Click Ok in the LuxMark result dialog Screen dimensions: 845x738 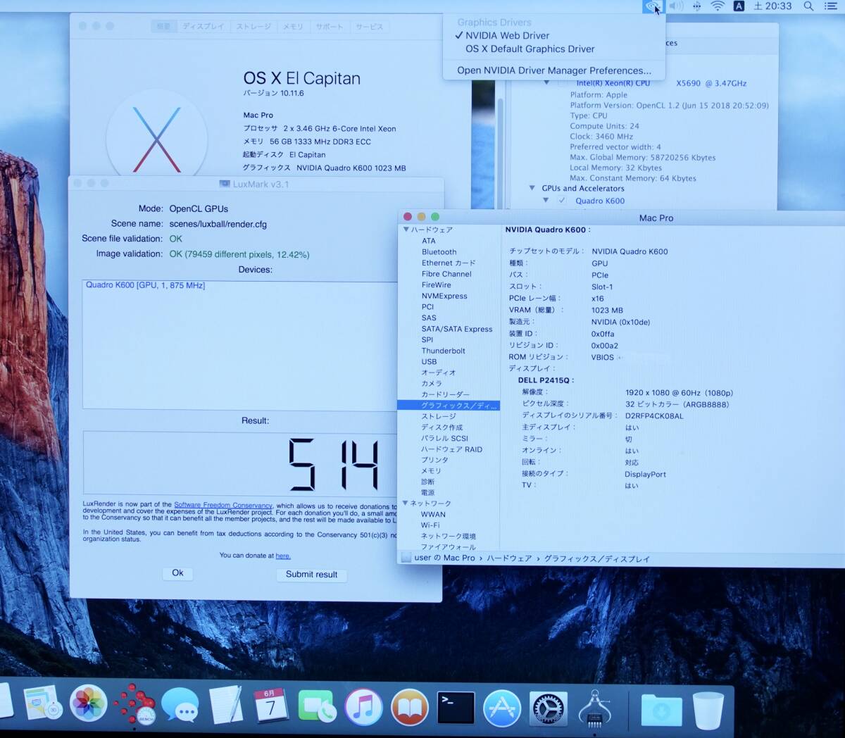[x=178, y=573]
